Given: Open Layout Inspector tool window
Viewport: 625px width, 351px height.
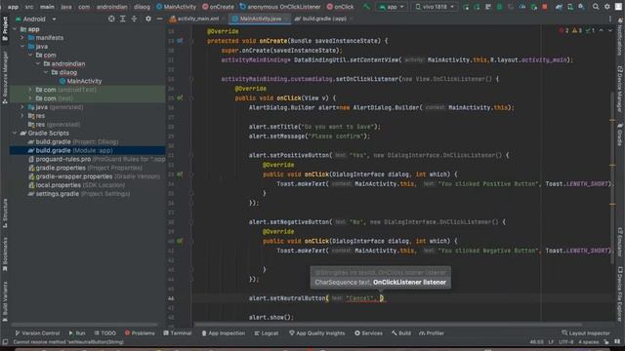Looking at the screenshot, I should [586, 333].
